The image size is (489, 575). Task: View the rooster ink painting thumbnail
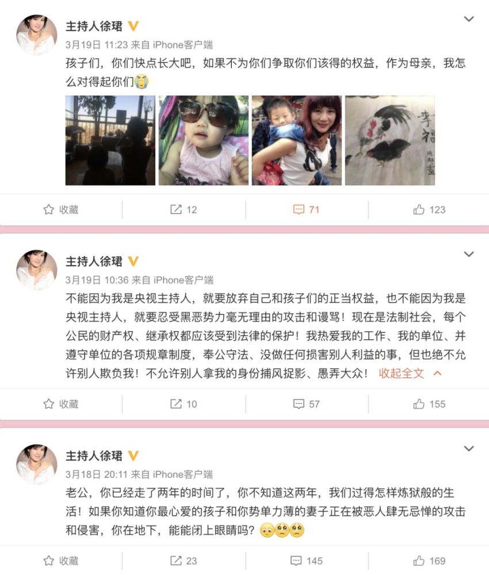coord(390,140)
